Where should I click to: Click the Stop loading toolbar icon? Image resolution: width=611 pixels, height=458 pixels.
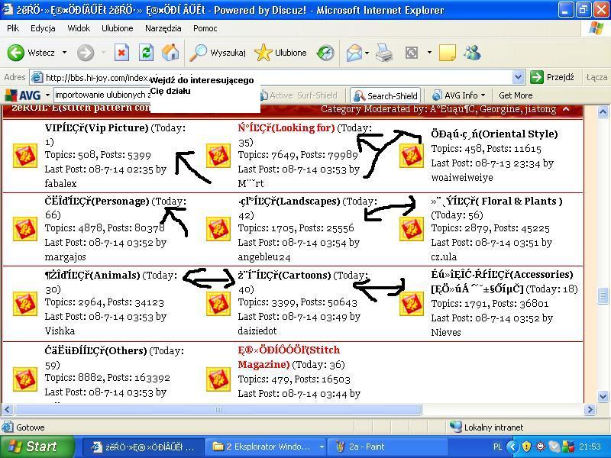tap(121, 53)
